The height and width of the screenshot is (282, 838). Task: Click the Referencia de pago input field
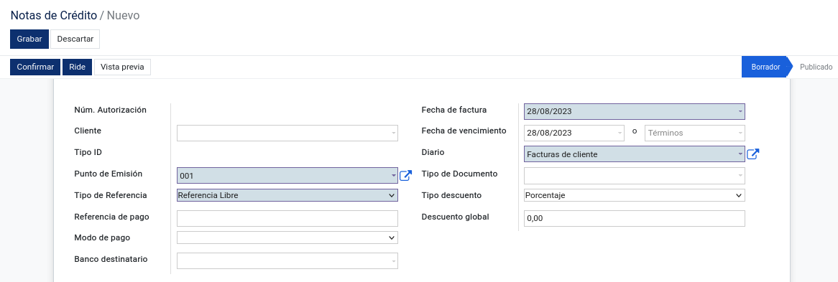coord(287,218)
